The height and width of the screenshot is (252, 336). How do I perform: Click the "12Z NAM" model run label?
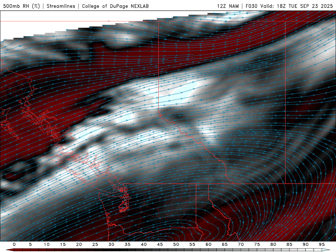coord(228,6)
